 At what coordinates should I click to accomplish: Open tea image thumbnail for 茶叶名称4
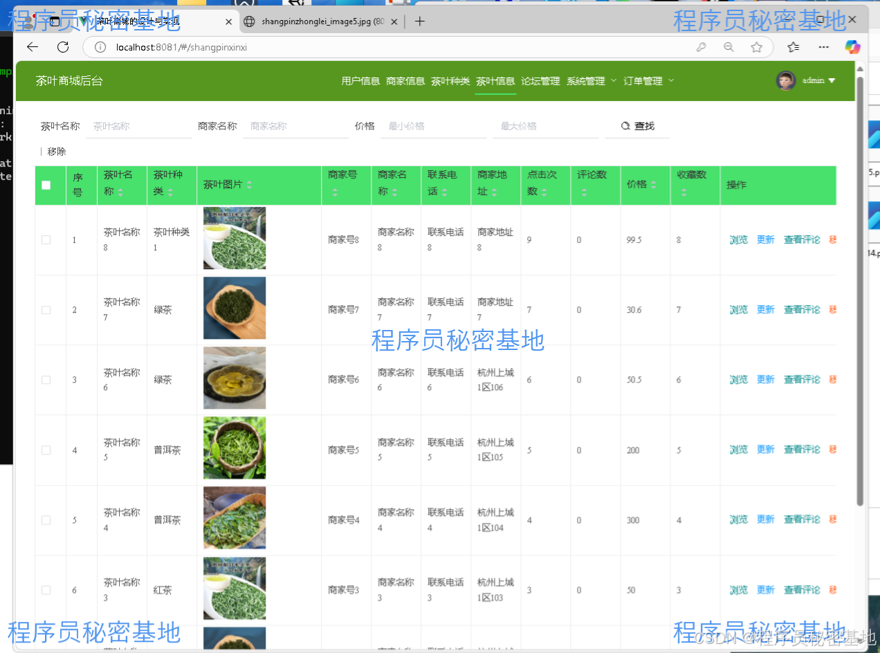235,518
